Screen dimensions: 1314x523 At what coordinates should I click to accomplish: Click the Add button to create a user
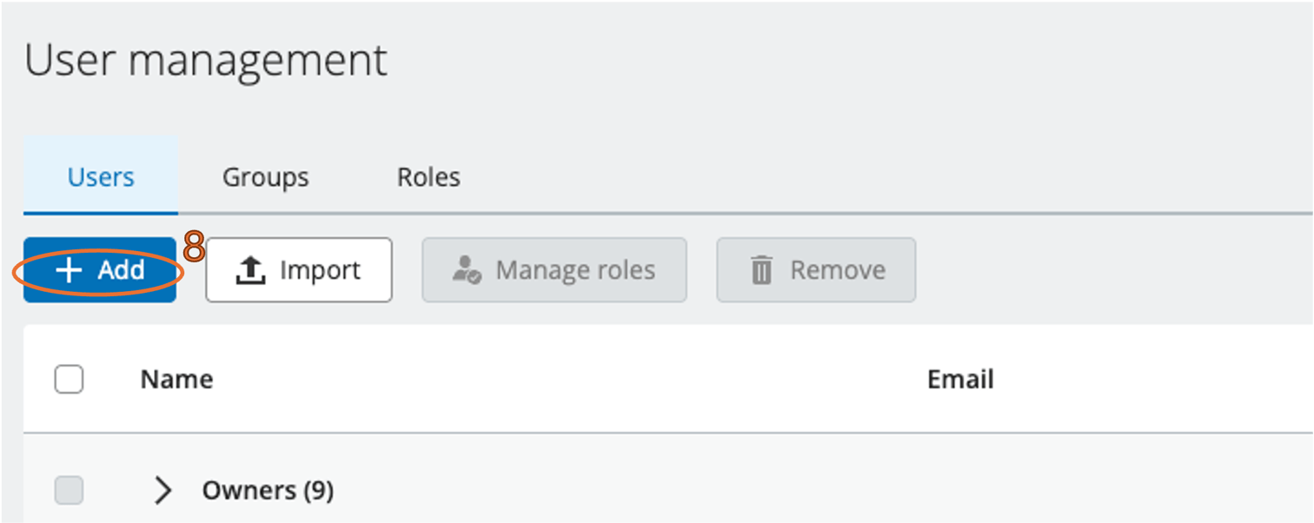tap(99, 270)
